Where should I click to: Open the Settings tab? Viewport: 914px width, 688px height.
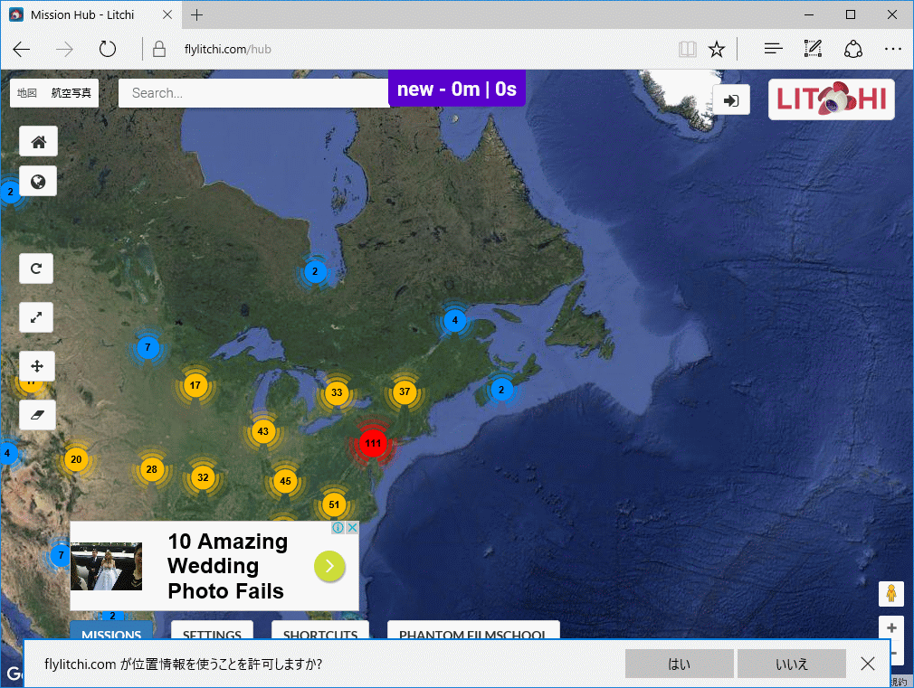[212, 632]
